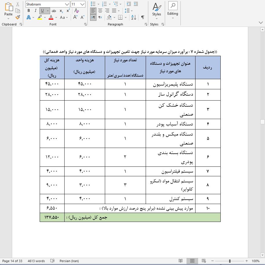This screenshot has width=265, height=265.
Task: Open the Styles gallery
Action: [156, 11]
